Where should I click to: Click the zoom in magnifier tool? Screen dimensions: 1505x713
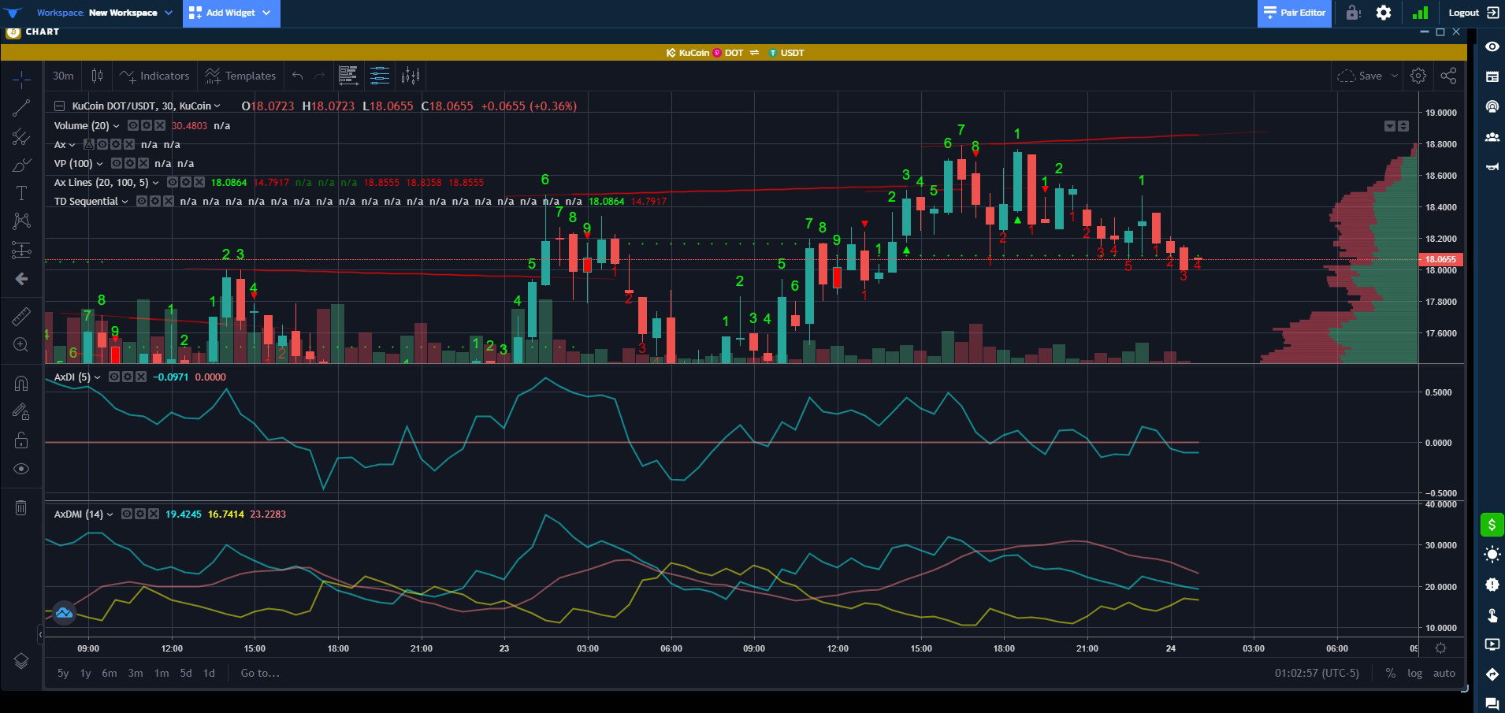(x=21, y=344)
